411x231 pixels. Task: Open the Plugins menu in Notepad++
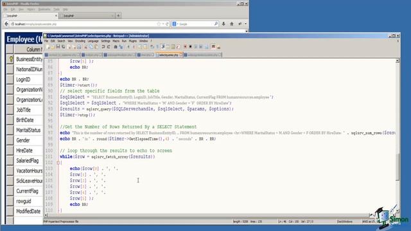133,41
